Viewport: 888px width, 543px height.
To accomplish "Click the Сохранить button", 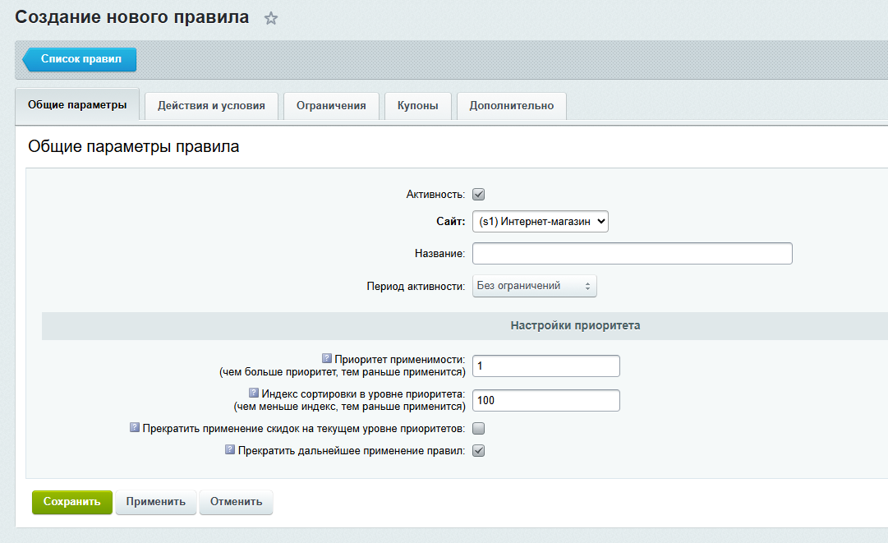I will (x=71, y=502).
